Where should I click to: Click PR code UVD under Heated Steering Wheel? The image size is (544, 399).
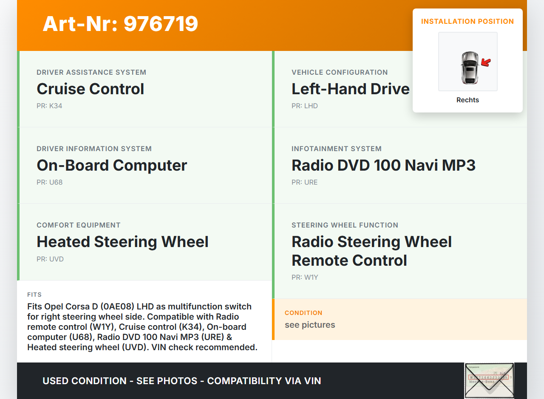(x=50, y=259)
